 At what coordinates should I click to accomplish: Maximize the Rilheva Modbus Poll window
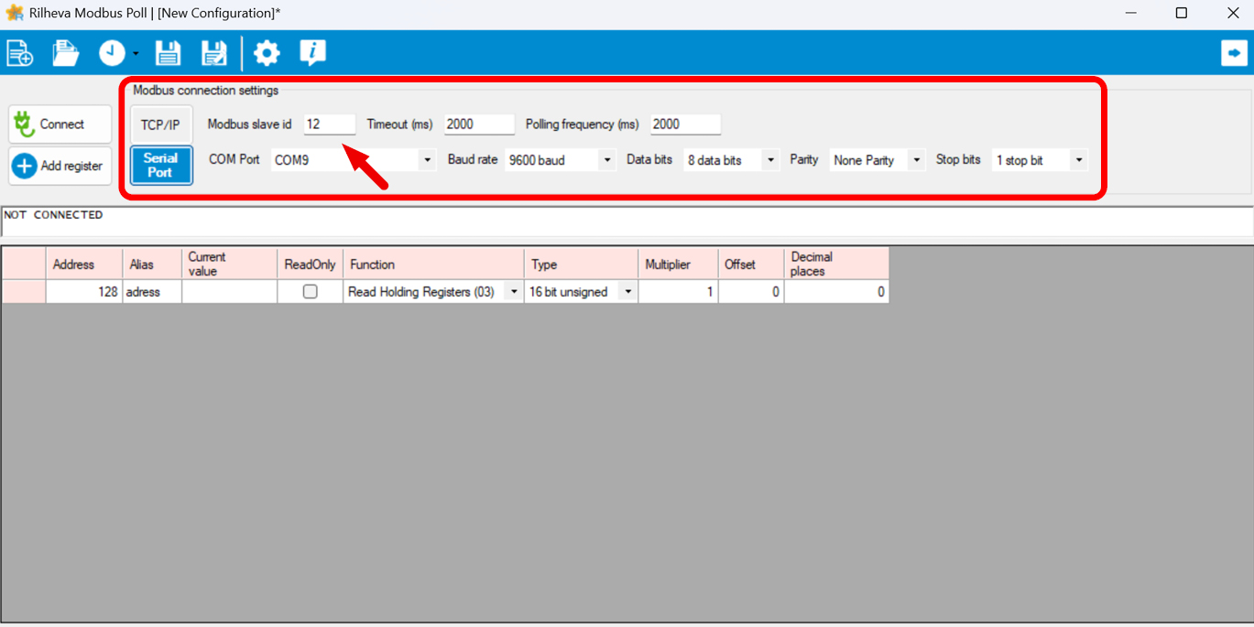(x=1182, y=13)
